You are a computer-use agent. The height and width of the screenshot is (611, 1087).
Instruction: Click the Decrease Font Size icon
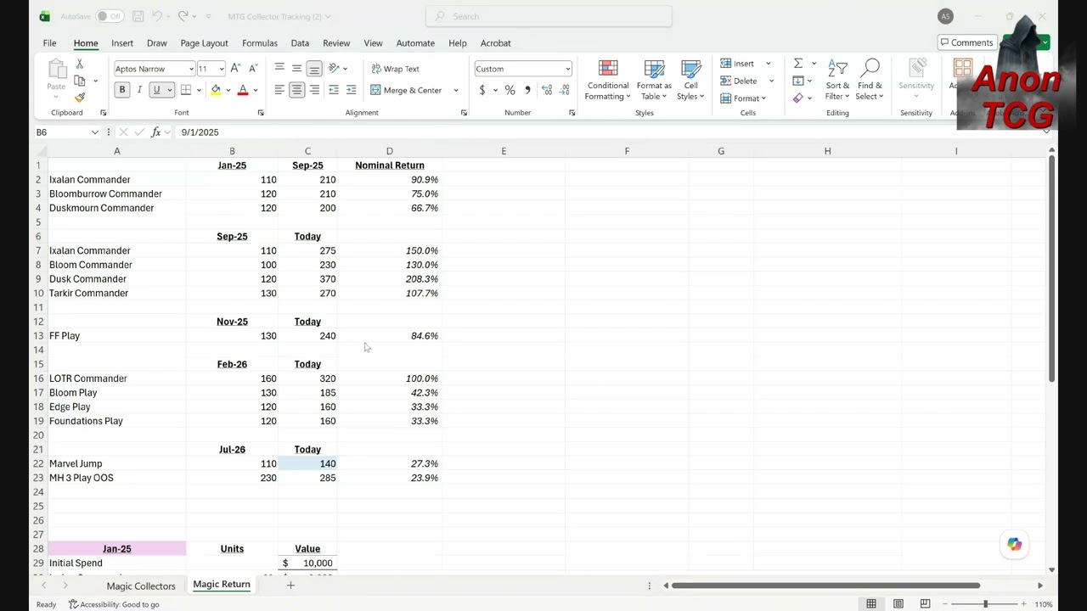tap(253, 69)
